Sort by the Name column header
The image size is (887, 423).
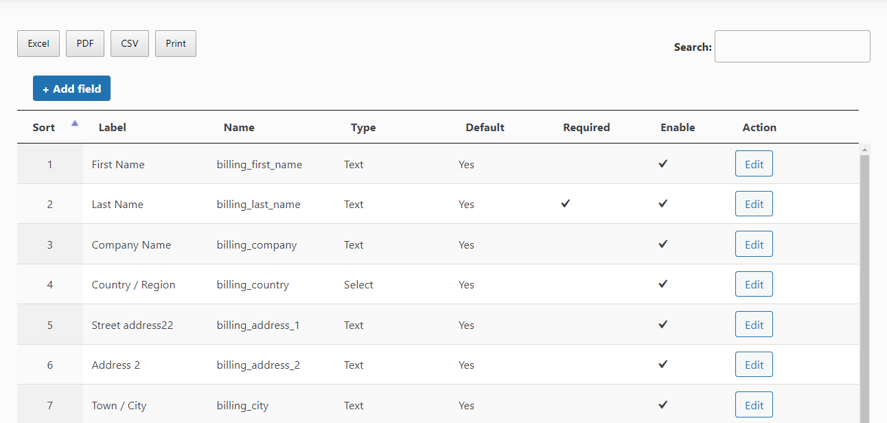239,127
